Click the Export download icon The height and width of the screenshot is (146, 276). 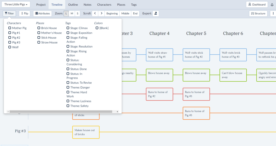tap(156, 13)
